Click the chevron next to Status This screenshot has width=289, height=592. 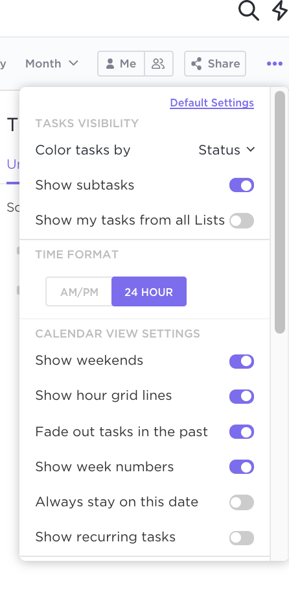(251, 149)
